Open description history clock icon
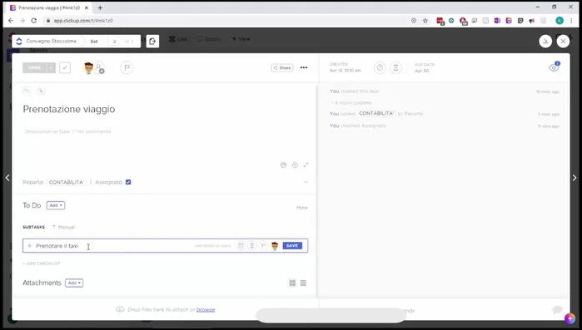Viewport: 582px width, 330px height. click(x=295, y=165)
